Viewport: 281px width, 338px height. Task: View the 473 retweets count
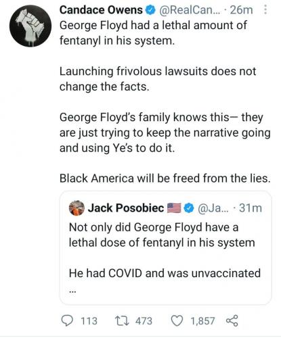coord(144,321)
